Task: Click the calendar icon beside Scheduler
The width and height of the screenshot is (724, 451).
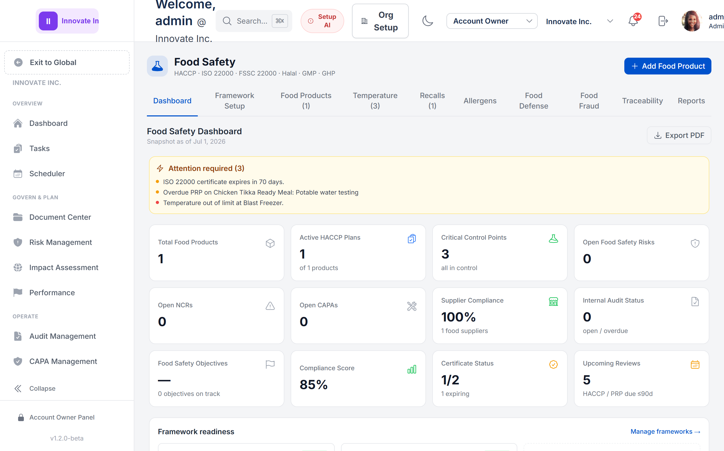Action: click(x=18, y=174)
